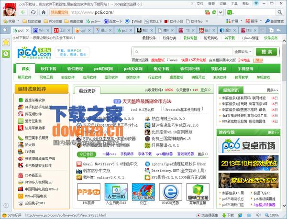Open the new window icon in tab bar
The width and height of the screenshot is (287, 219).
tap(271, 30)
